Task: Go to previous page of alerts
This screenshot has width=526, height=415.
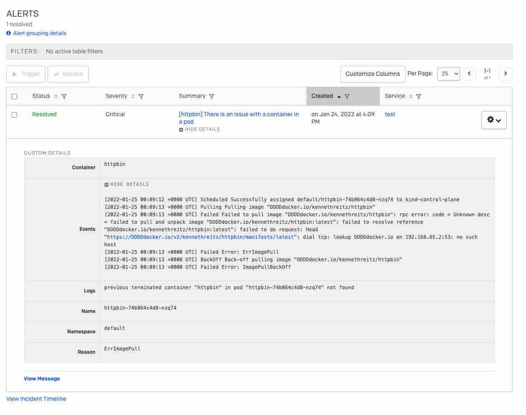Action: [x=469, y=74]
